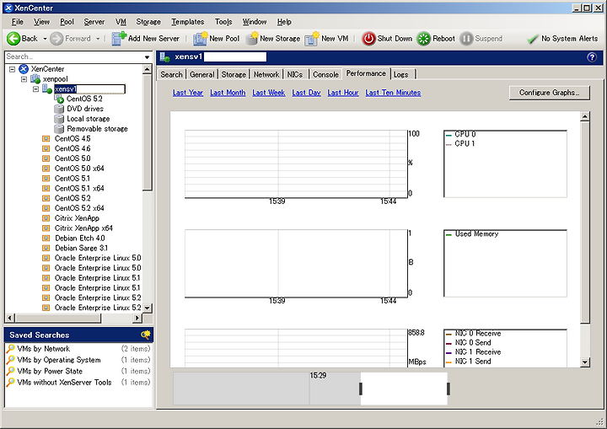Click the green Back arrow icon
The height and width of the screenshot is (429, 607).
tap(13, 38)
